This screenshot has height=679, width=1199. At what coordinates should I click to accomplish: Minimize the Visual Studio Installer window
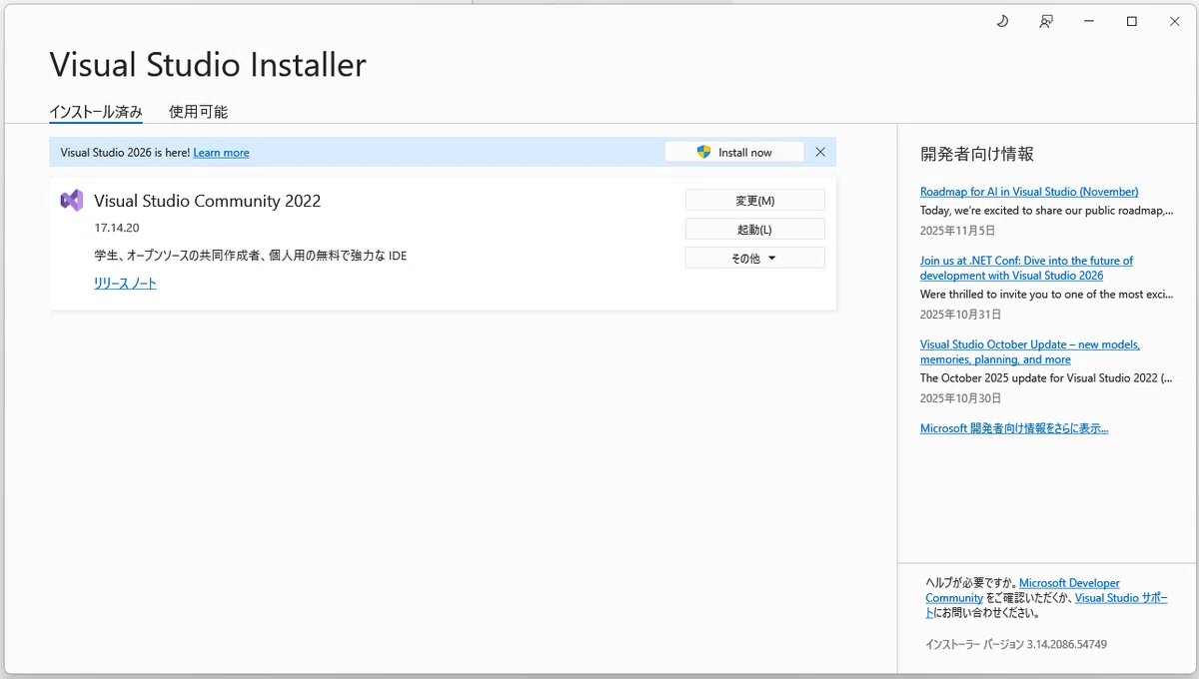coord(1088,21)
